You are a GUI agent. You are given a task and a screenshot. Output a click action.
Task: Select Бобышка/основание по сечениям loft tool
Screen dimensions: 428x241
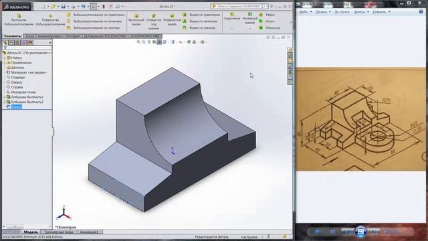tap(94, 21)
